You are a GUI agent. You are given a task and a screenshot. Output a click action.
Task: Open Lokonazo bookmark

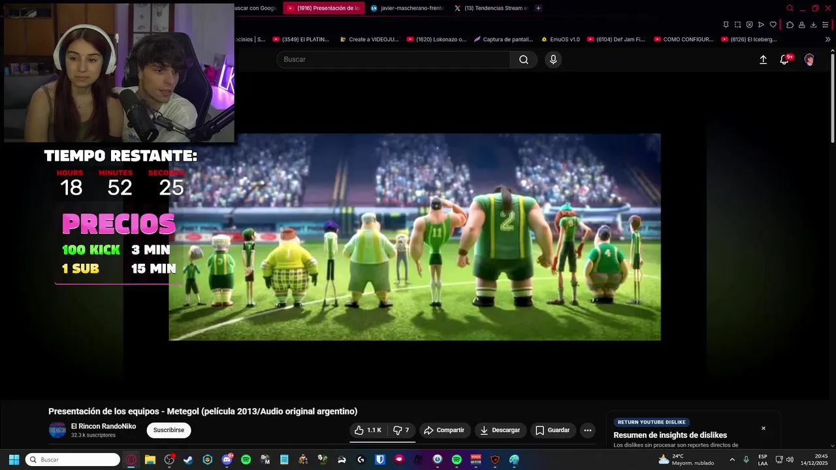coord(436,39)
